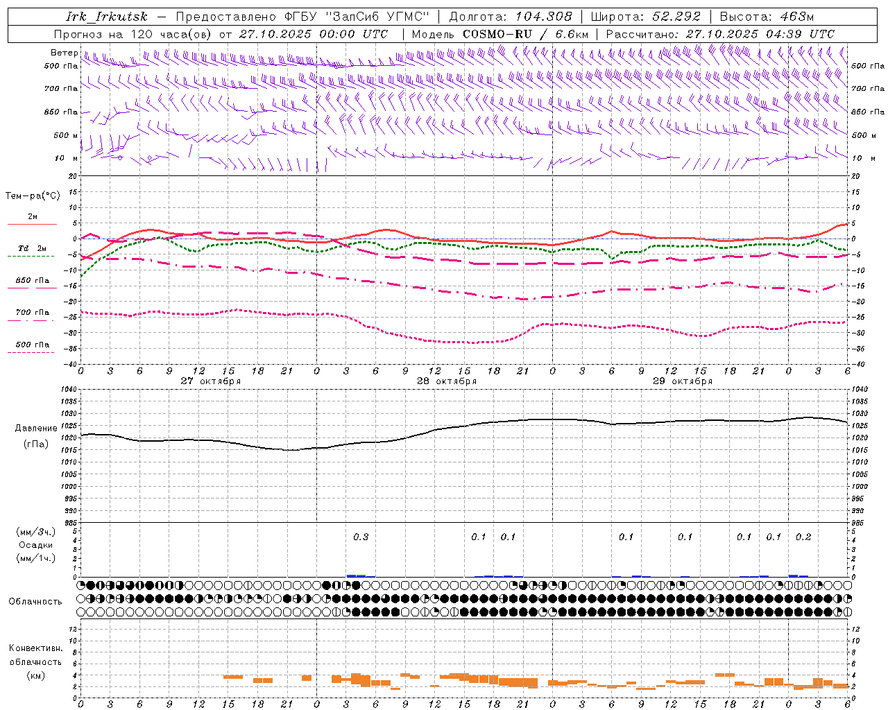Click the 'Облачность' cloud cover label
The image size is (888, 710).
35,602
